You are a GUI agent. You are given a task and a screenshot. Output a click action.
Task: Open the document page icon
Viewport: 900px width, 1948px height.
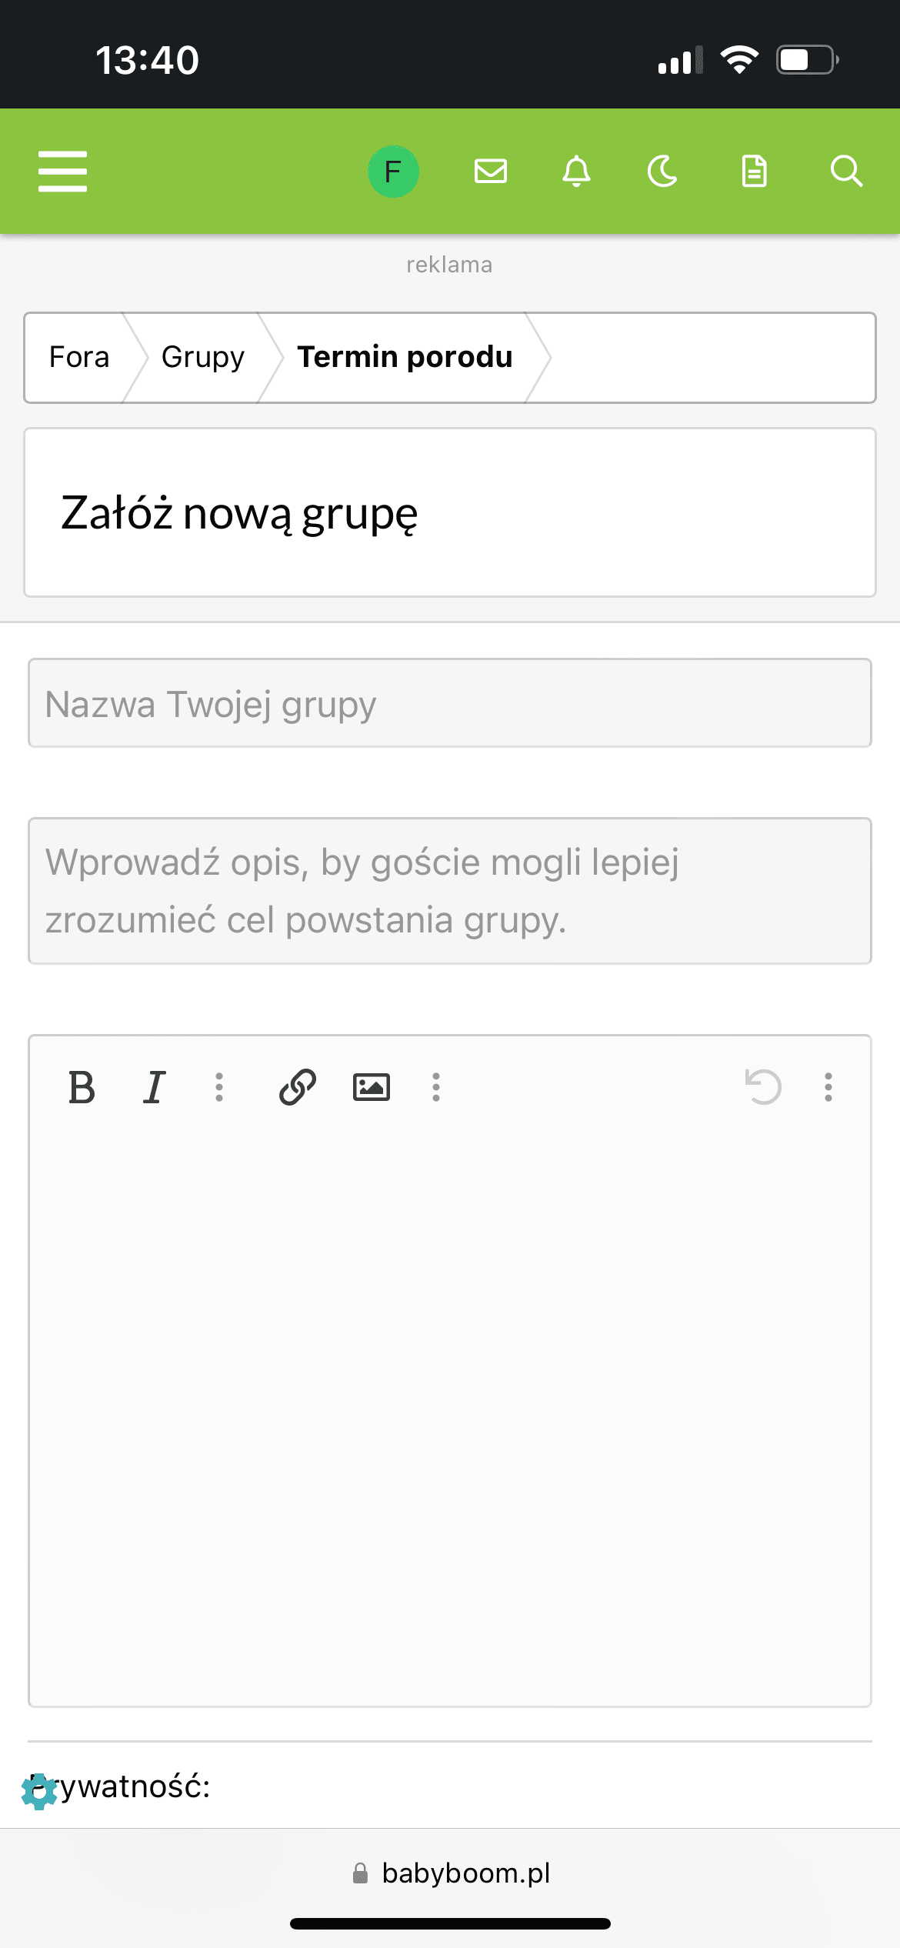[754, 171]
